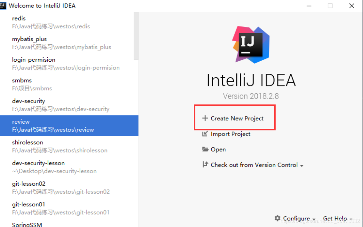The image size is (363, 227).
Task: Click the recent projects list scrollbar
Action: click(136, 36)
